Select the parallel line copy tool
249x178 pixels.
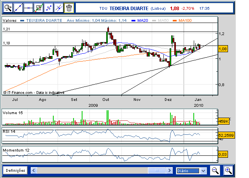pos(59,8)
